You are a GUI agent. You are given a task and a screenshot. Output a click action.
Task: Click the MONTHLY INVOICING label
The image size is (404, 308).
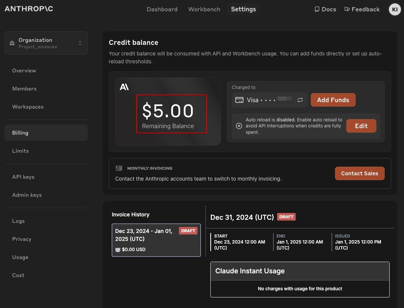click(150, 168)
